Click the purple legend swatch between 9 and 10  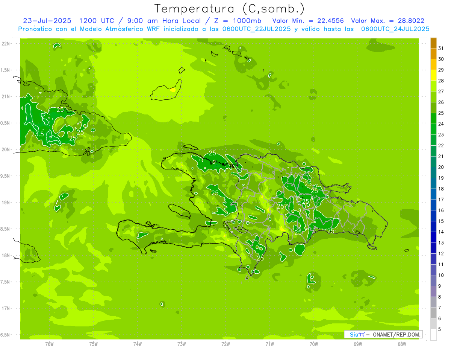click(433, 281)
